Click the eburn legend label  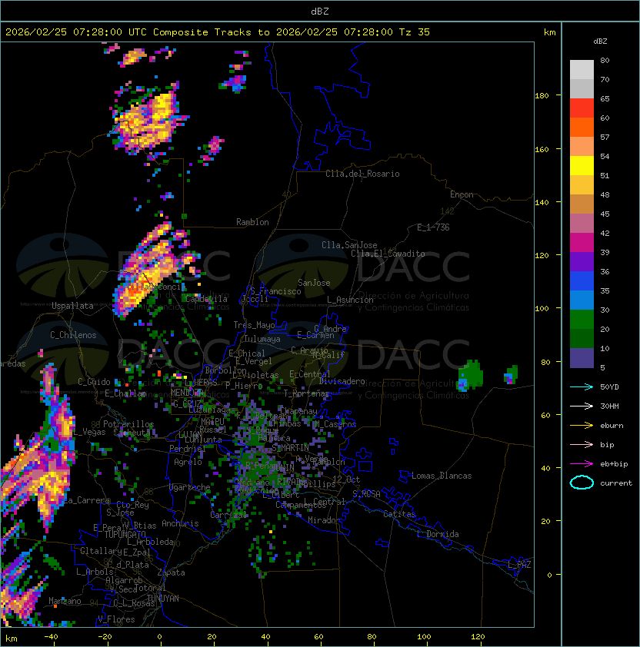[612, 426]
